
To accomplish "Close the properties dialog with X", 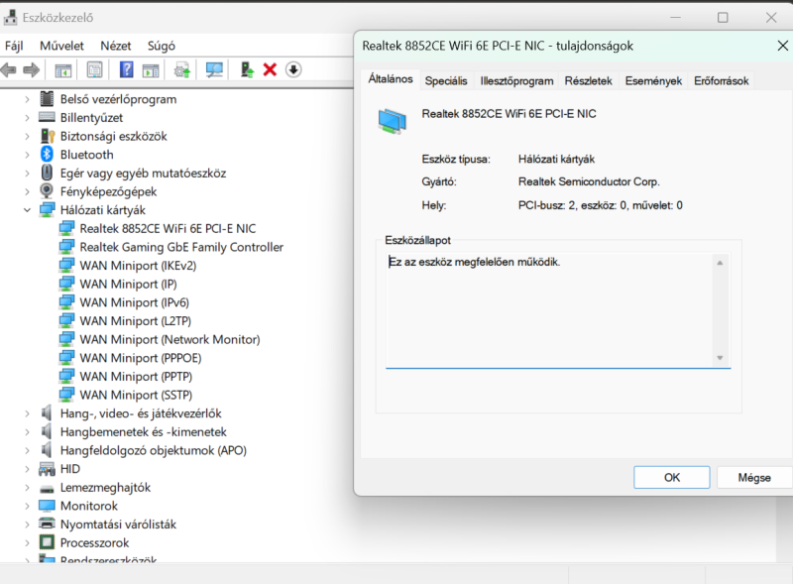I will tap(782, 46).
